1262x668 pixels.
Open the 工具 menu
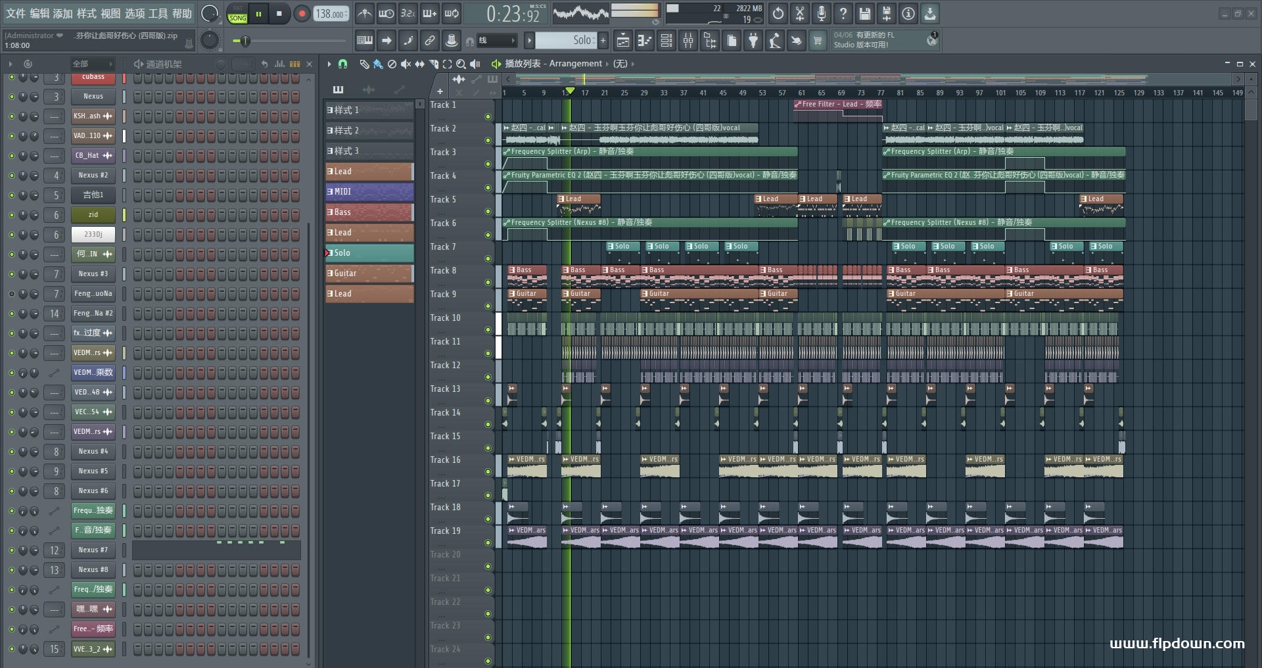158,13
